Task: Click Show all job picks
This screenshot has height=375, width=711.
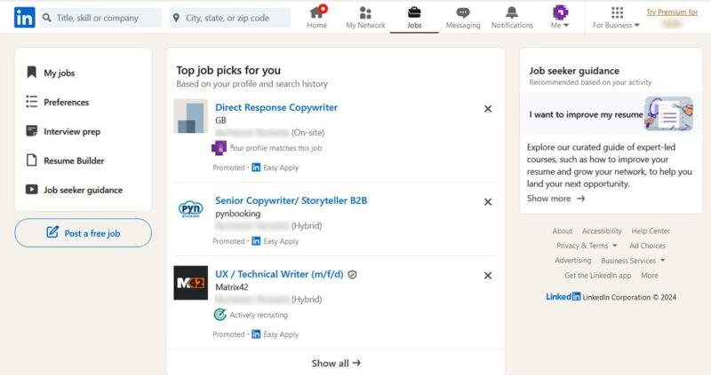Action: coord(336,363)
